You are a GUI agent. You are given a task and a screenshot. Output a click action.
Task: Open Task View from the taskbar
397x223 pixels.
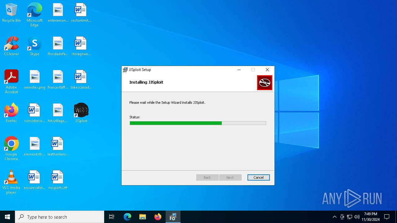[112, 217]
